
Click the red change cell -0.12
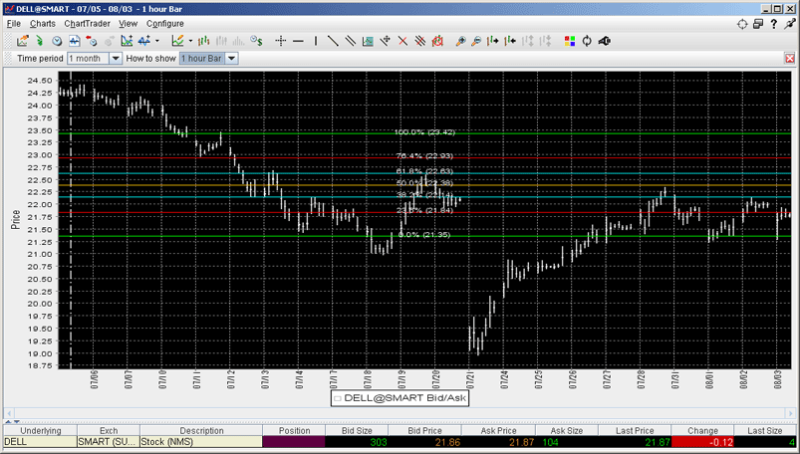(702, 442)
